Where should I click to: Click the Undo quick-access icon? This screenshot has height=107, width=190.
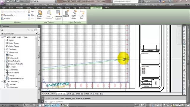pyautogui.click(x=21, y=1)
